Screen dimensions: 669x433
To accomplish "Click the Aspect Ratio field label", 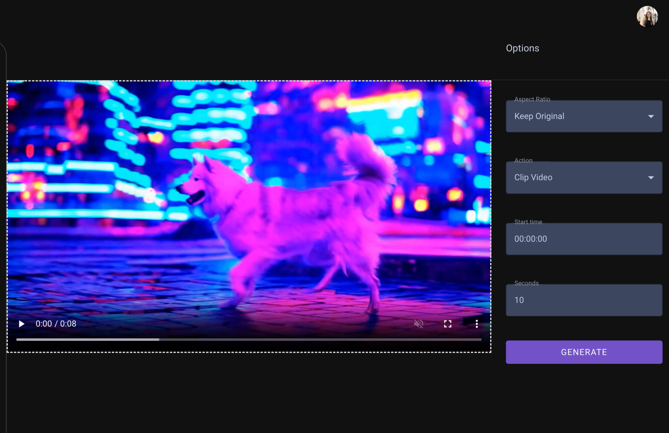I will pyautogui.click(x=532, y=99).
